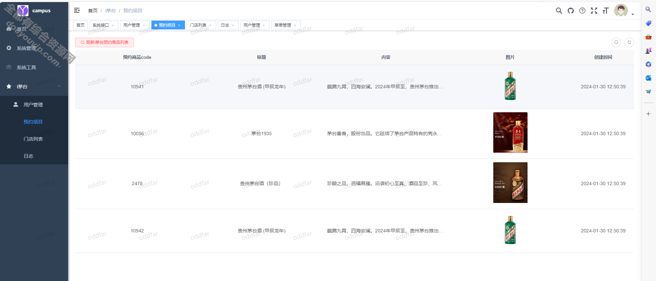Expand 系统管理 sidebar menu
This screenshot has width=656, height=281.
34,48
